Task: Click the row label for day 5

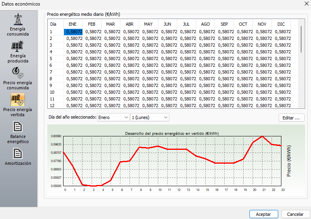Action: [x=51, y=59]
